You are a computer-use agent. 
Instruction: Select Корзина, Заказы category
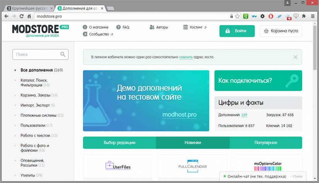coord(39,95)
